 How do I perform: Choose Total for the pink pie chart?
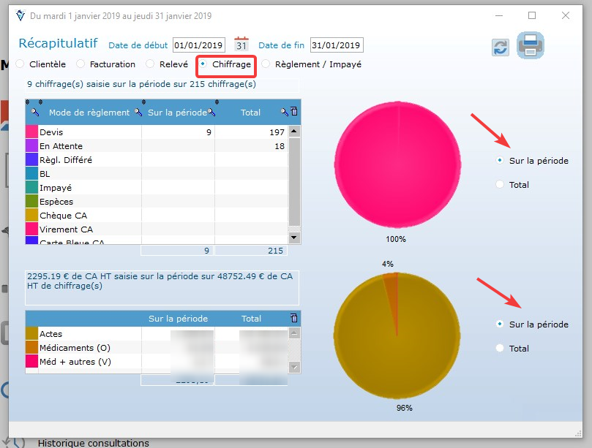pos(500,184)
